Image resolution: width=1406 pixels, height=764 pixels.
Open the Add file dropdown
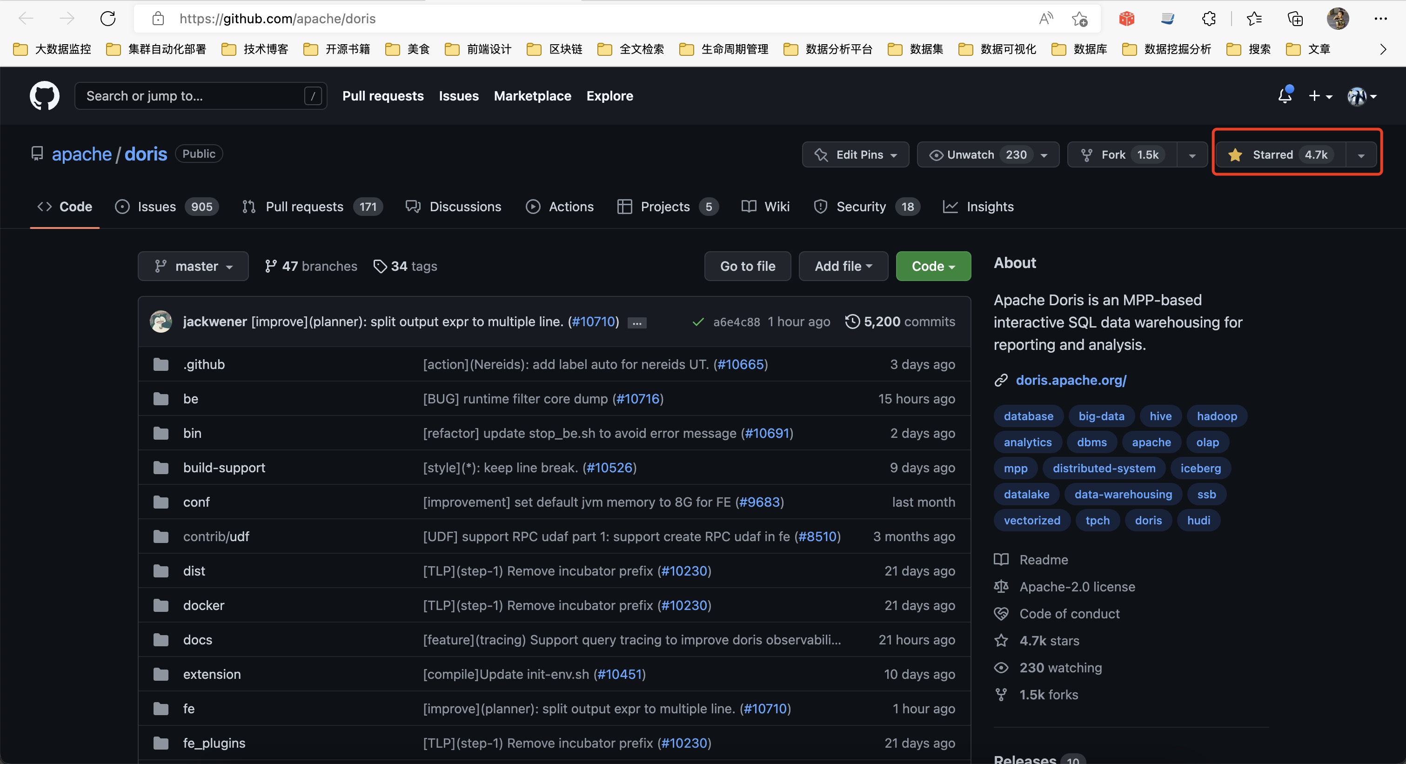click(843, 266)
